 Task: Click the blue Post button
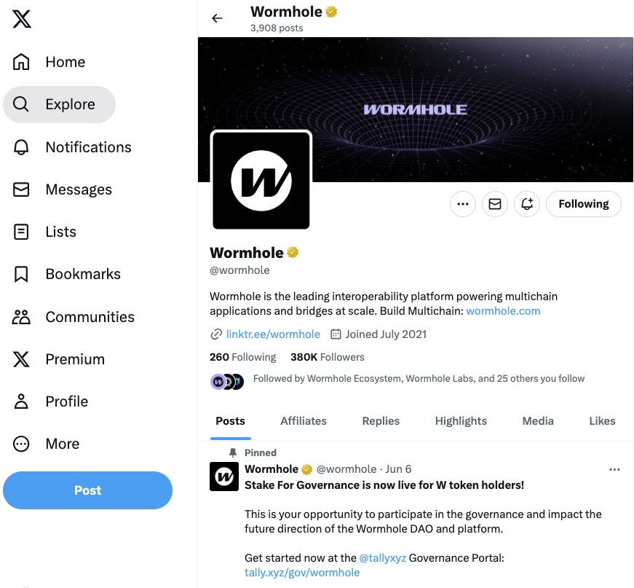[87, 490]
